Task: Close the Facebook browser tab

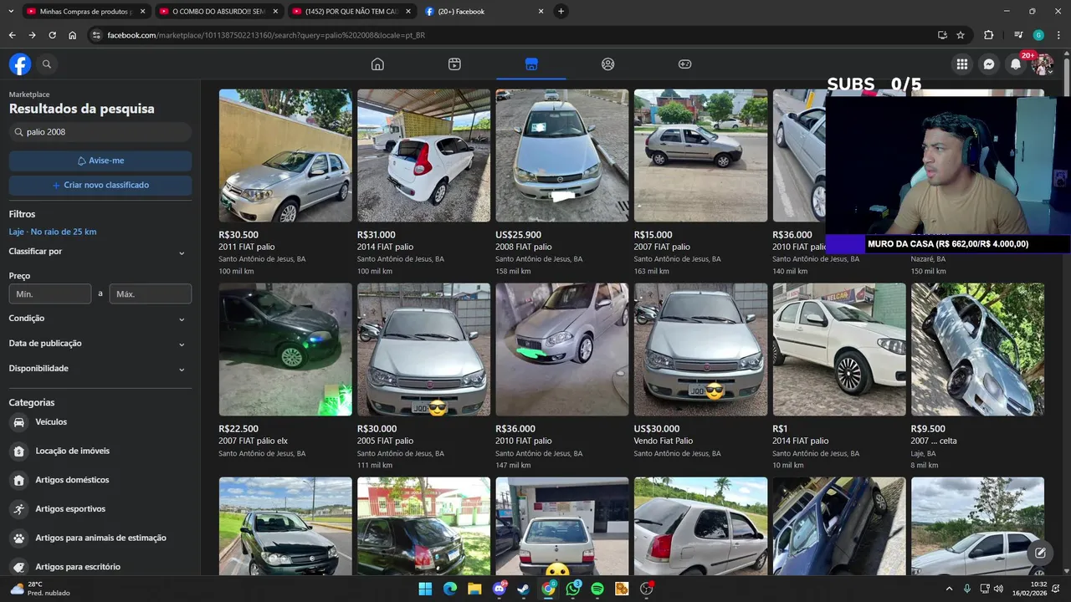Action: [x=541, y=12]
